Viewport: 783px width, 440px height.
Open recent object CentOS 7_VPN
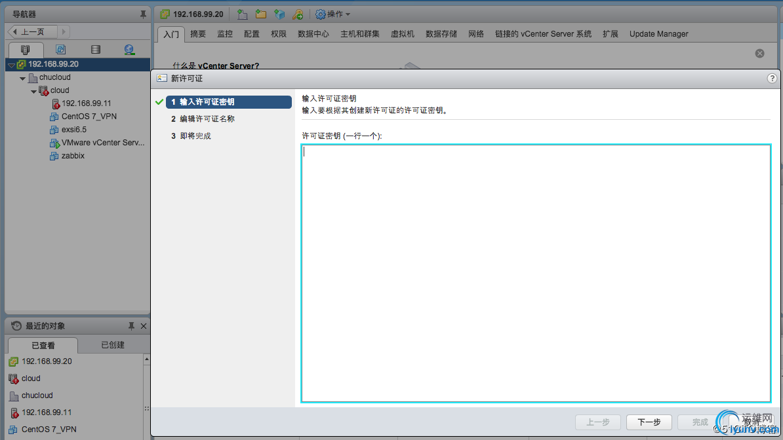pos(49,429)
